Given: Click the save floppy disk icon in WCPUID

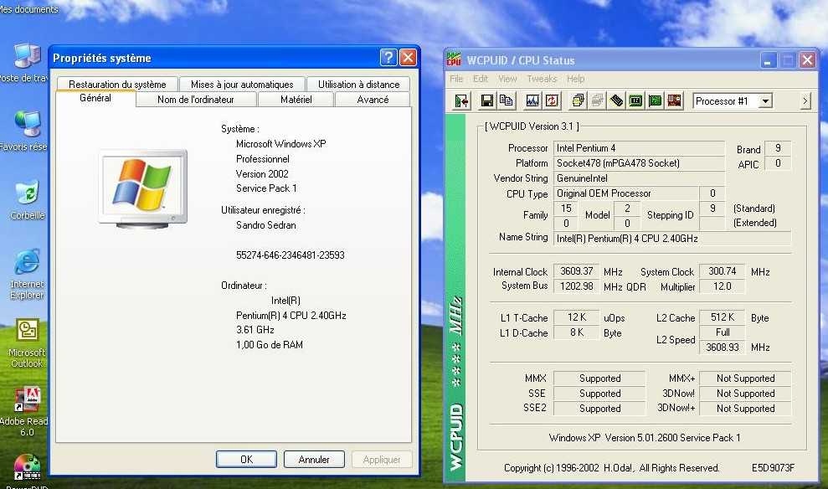Looking at the screenshot, I should coord(486,100).
